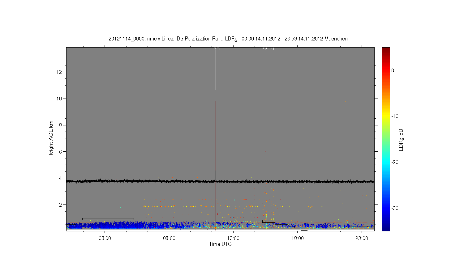Screen dimensions: 464x278
Task: Click the 23:00 time tick label
Action: [362, 238]
